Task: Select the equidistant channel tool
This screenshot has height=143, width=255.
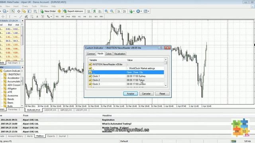Action: coord(26,17)
